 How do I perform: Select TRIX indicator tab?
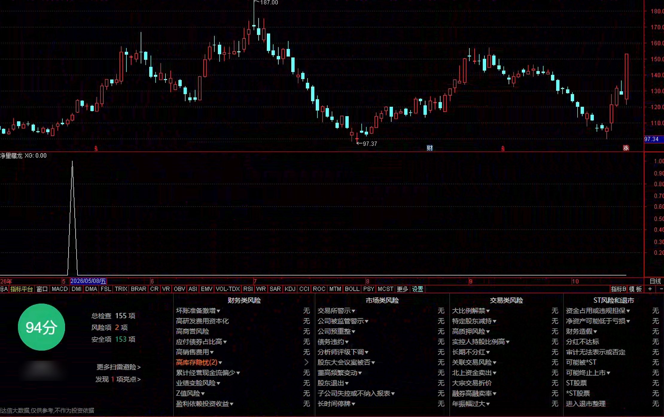click(x=121, y=289)
